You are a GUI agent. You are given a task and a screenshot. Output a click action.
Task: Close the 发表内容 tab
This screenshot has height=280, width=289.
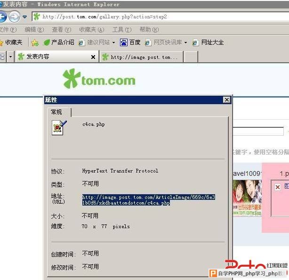93,57
